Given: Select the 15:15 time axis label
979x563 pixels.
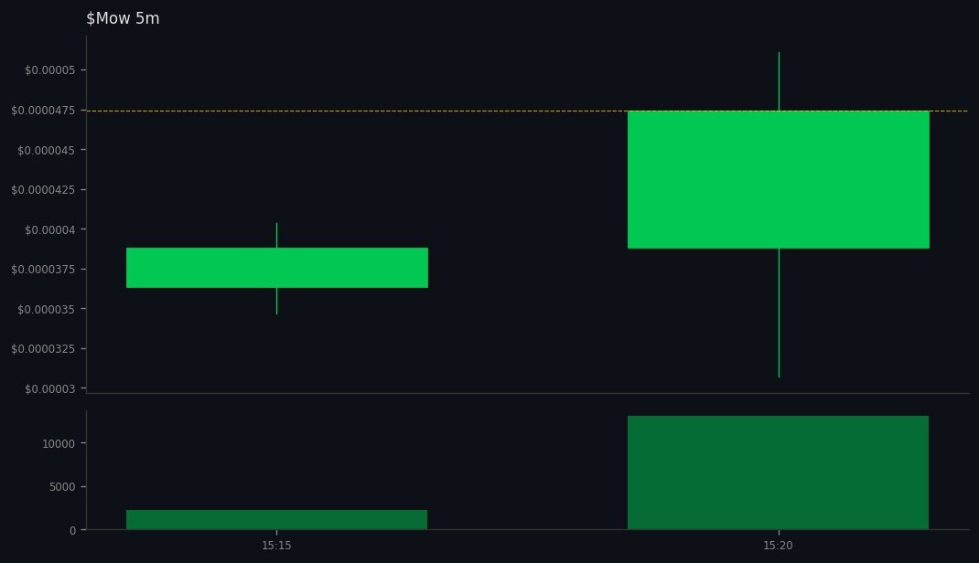Looking at the screenshot, I should [276, 545].
